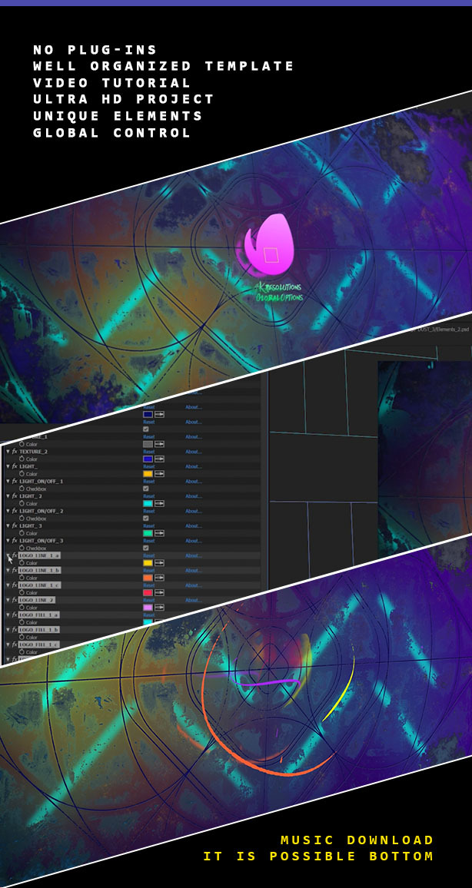Collapse the TEXTURE_2 effect group
Viewport: 472px width, 888px height.
[8, 452]
